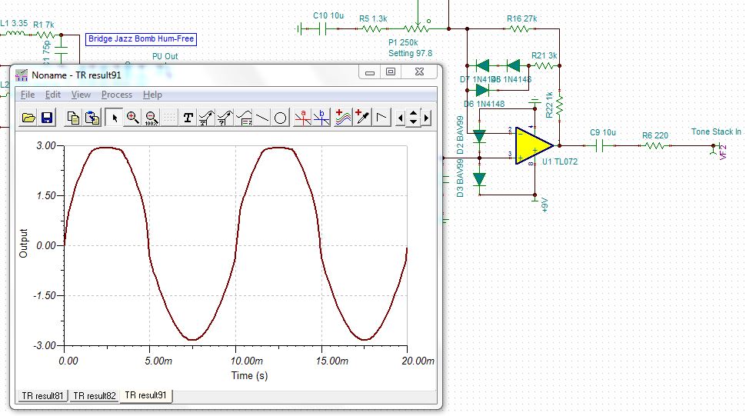Select capacitor C10 10u in schematic
The height and width of the screenshot is (416, 746).
pyautogui.click(x=322, y=29)
